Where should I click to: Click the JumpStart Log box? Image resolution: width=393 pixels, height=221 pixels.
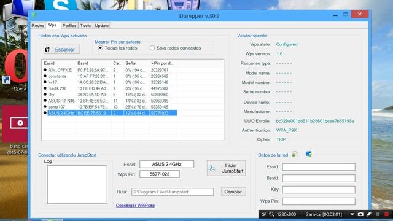click(77, 184)
